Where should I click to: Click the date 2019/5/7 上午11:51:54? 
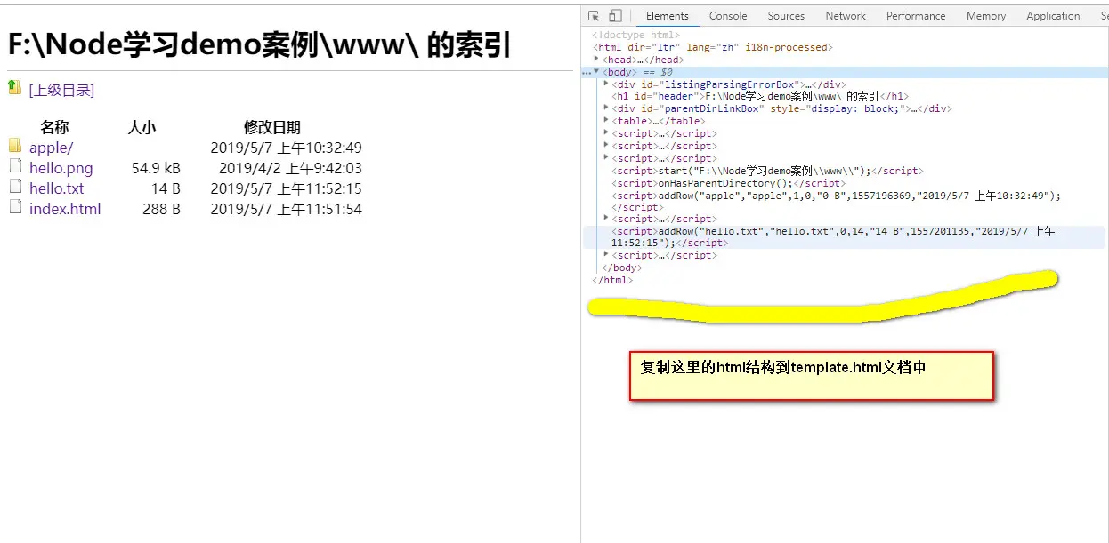pyautogui.click(x=286, y=209)
